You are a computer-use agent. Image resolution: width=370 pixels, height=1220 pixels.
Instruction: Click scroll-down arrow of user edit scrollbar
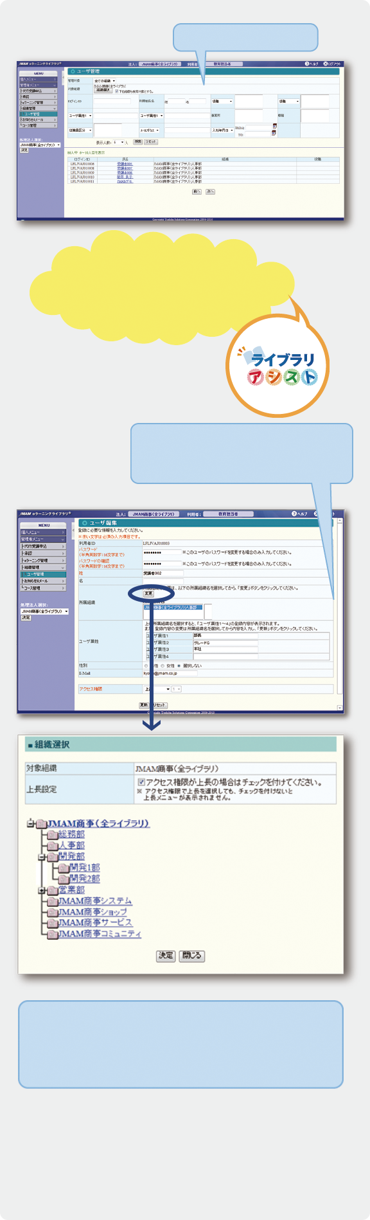pos(340,707)
